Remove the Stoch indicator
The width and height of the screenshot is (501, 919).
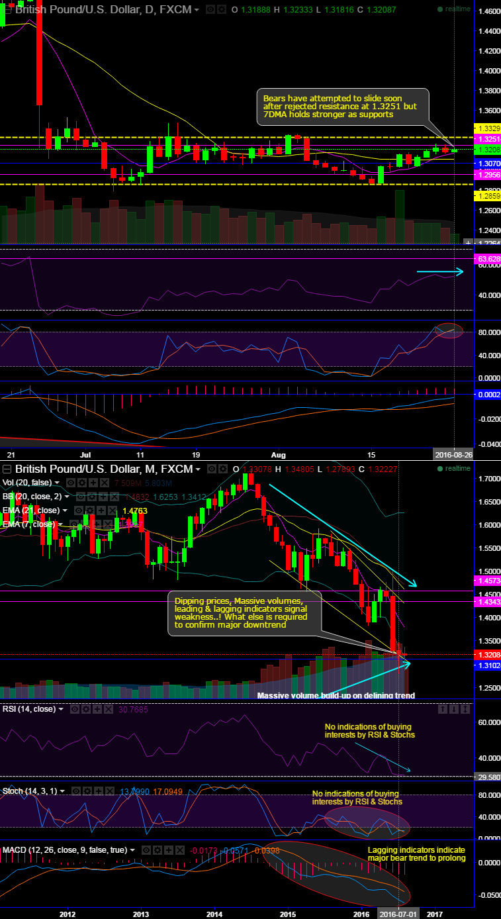pos(110,791)
